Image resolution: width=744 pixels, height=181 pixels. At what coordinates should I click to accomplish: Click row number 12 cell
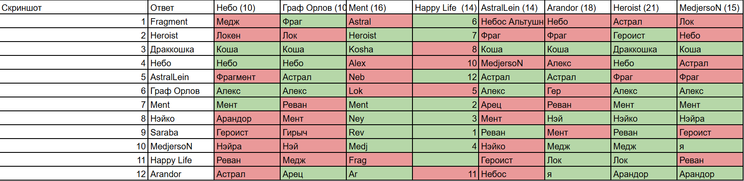coord(74,174)
